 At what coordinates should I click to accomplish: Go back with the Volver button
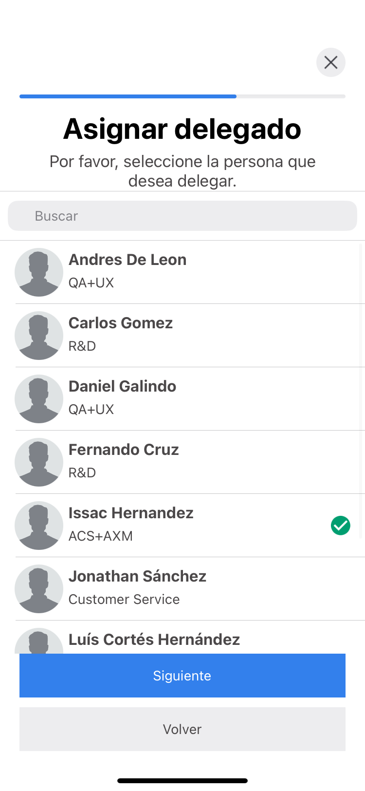coord(182,729)
